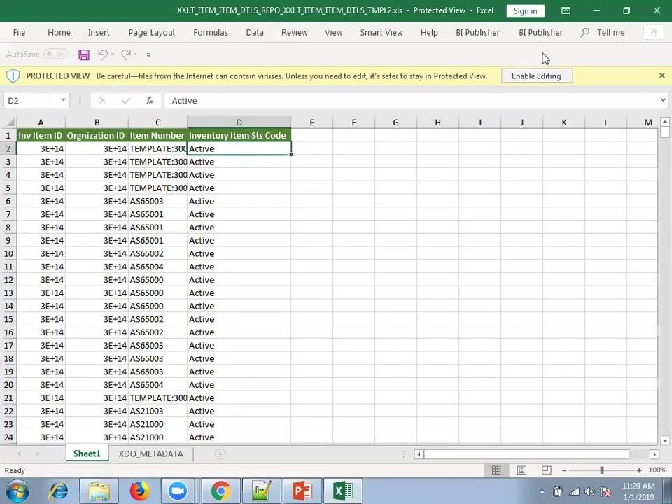Viewport: 672px width, 504px height.
Task: Click the zoom slider handle
Action: [602, 470]
